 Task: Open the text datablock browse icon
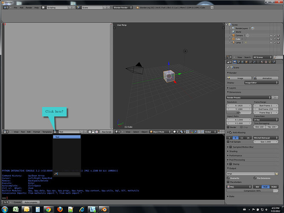pos(55,132)
